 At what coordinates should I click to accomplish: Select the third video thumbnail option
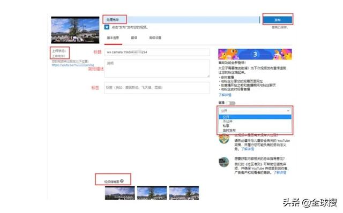pos(184,193)
